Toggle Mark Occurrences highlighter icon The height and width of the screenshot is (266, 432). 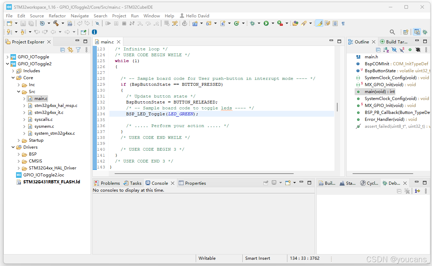tap(319, 23)
